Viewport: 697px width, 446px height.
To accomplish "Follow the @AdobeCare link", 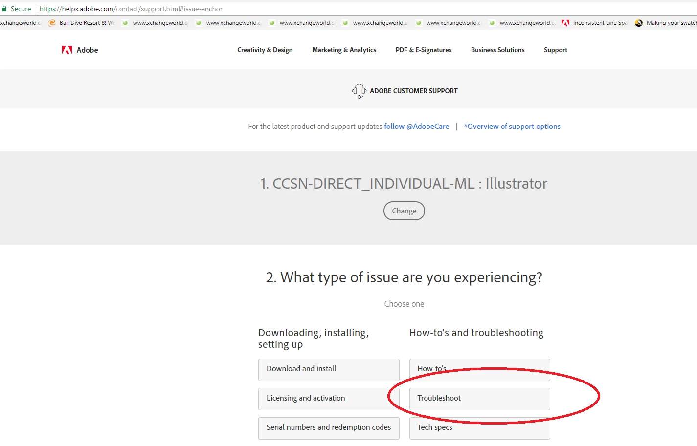I will click(x=417, y=126).
